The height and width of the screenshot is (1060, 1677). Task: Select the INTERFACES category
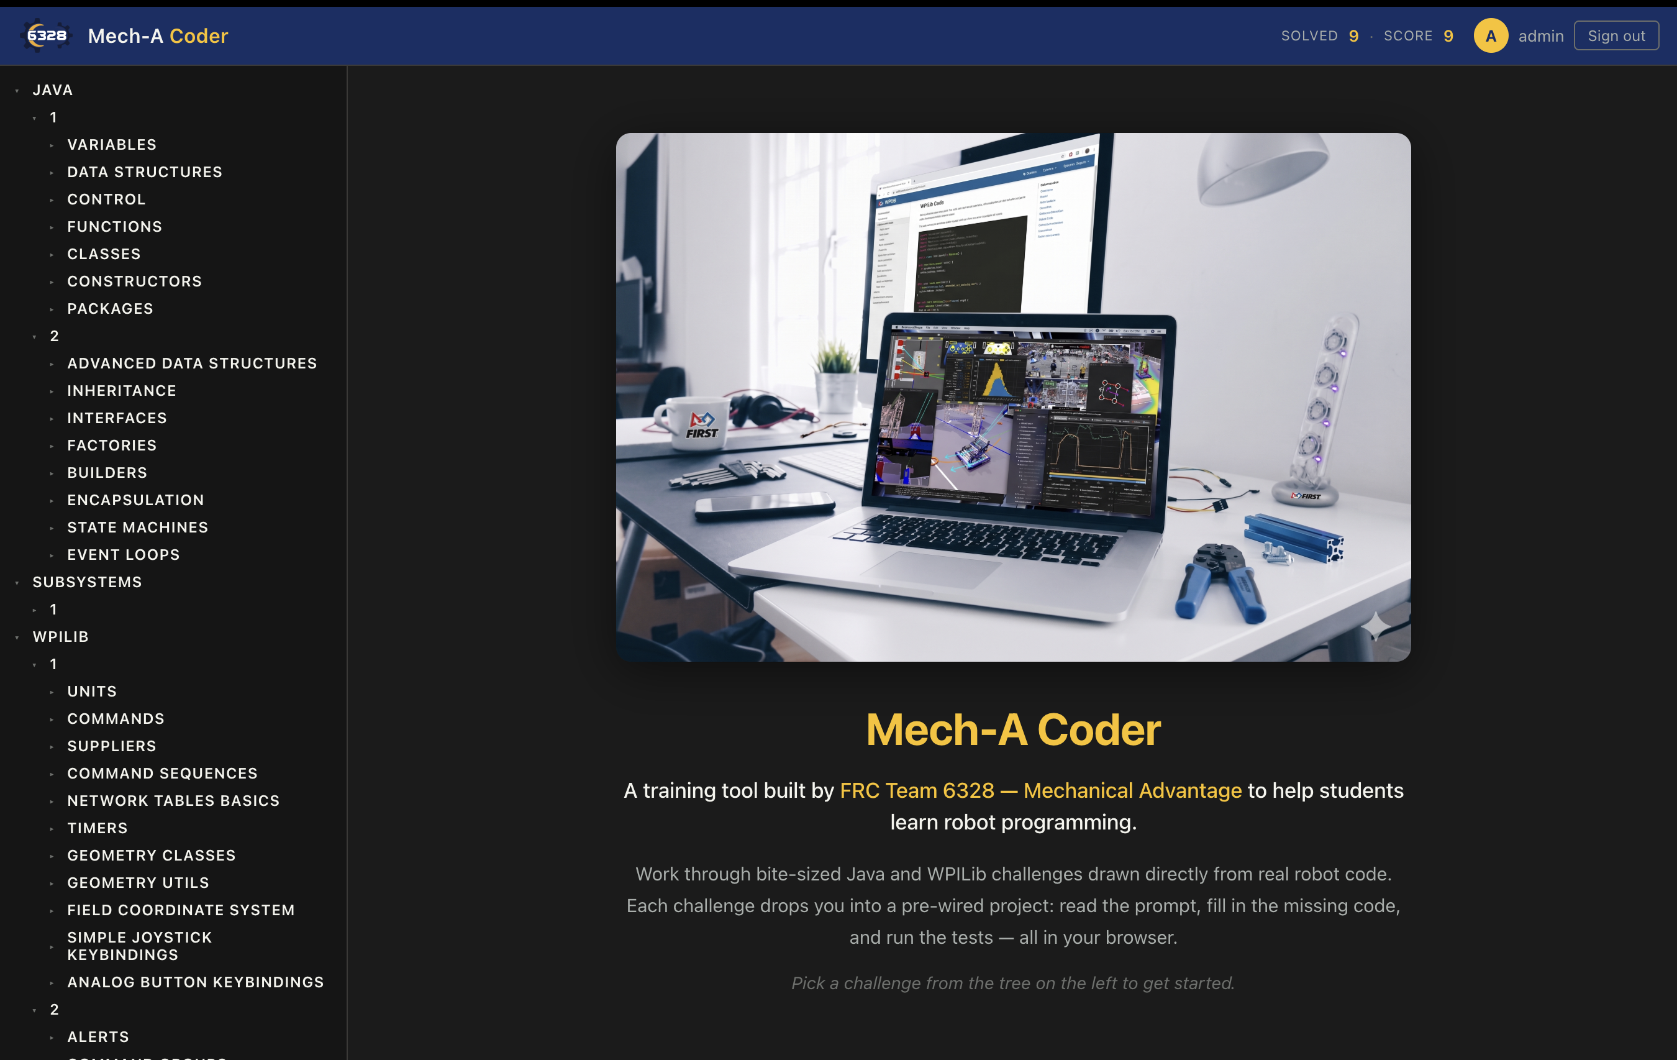(x=117, y=418)
